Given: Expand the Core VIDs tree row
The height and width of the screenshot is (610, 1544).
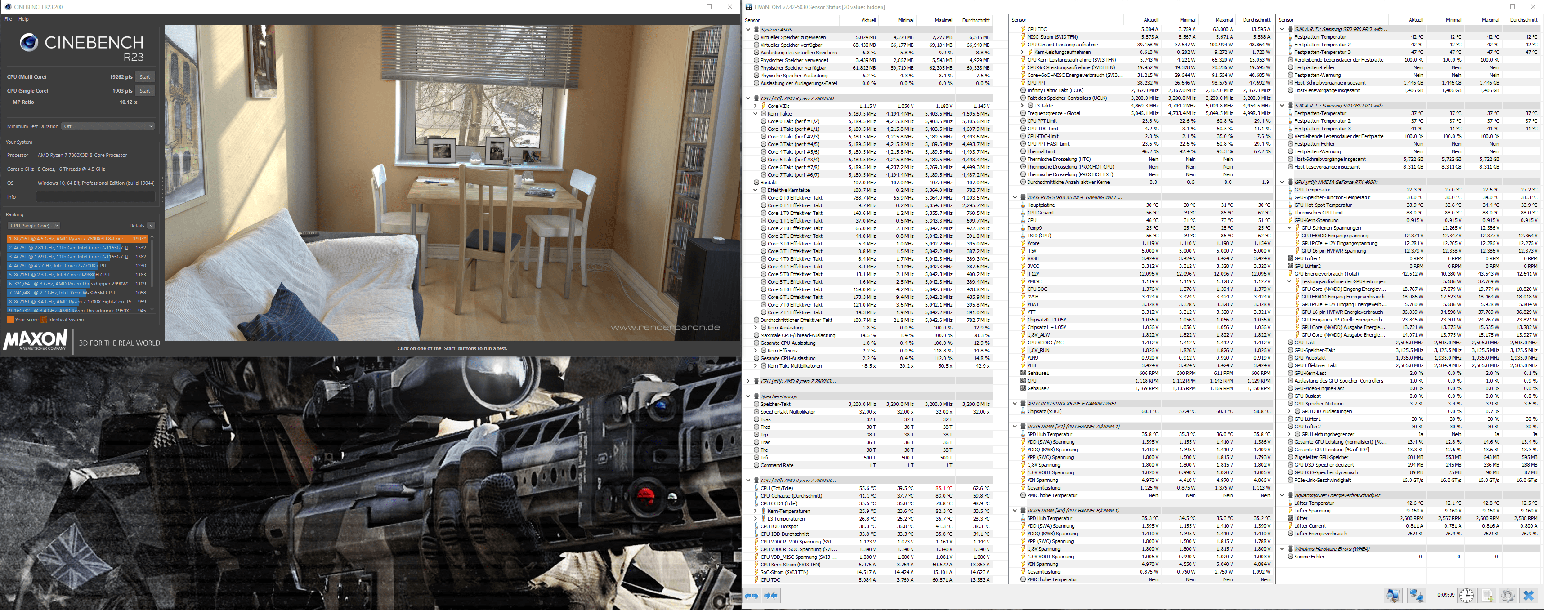Looking at the screenshot, I should click(x=755, y=106).
